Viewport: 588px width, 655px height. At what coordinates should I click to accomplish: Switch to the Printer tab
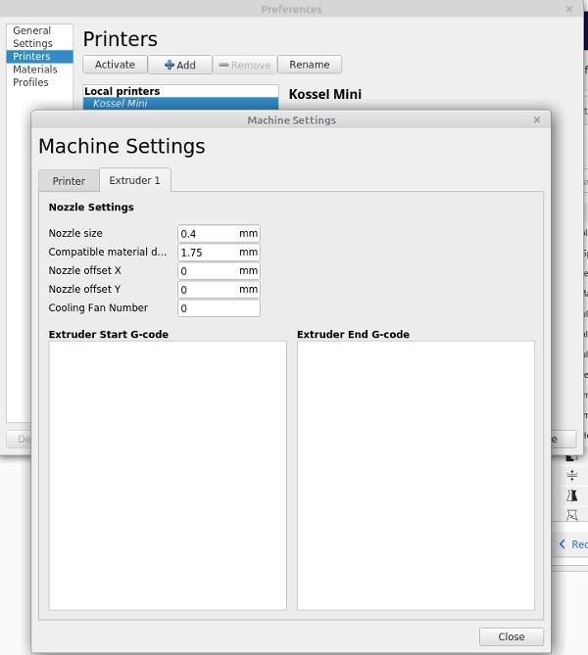coord(69,181)
